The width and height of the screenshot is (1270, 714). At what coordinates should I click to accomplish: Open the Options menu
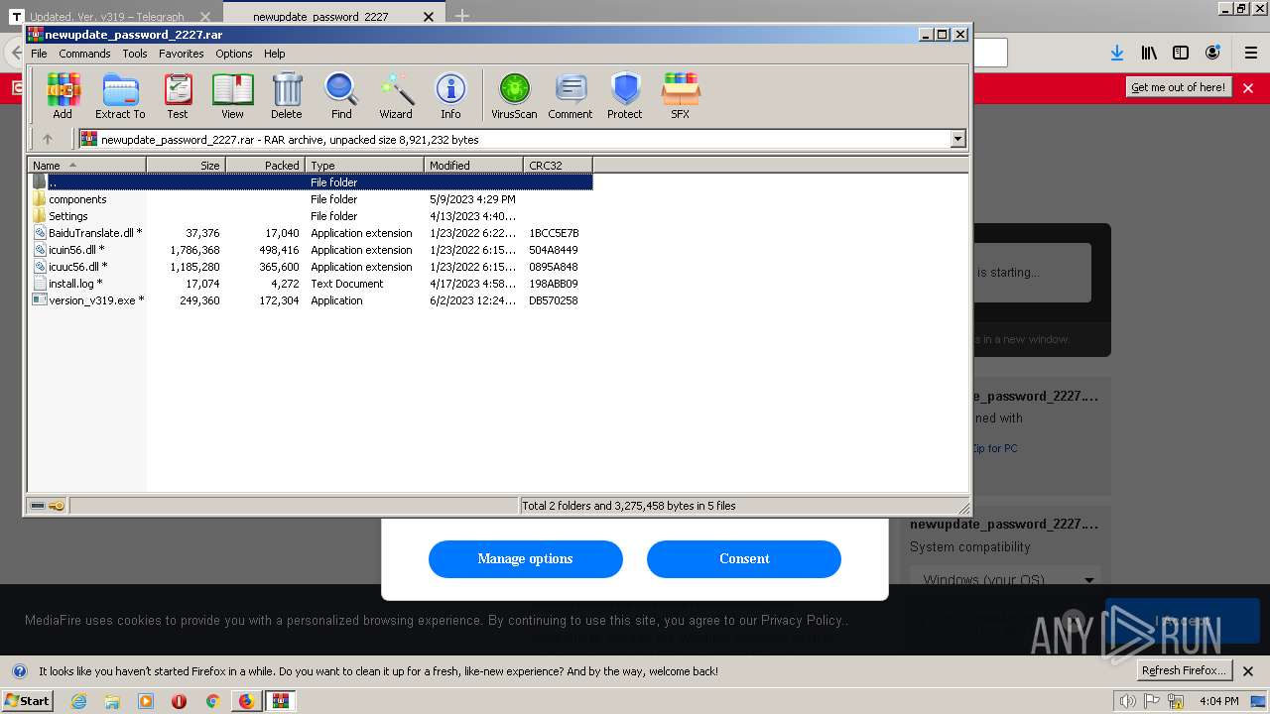234,54
